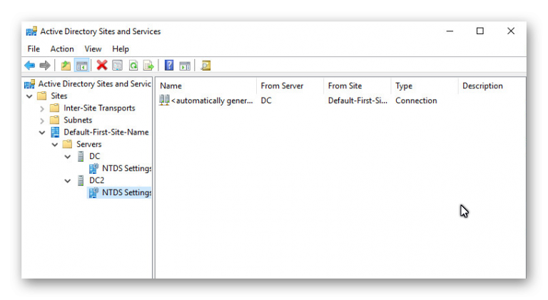Image resolution: width=548 pixels, height=300 pixels.
Task: Open the View menu
Action: click(93, 49)
